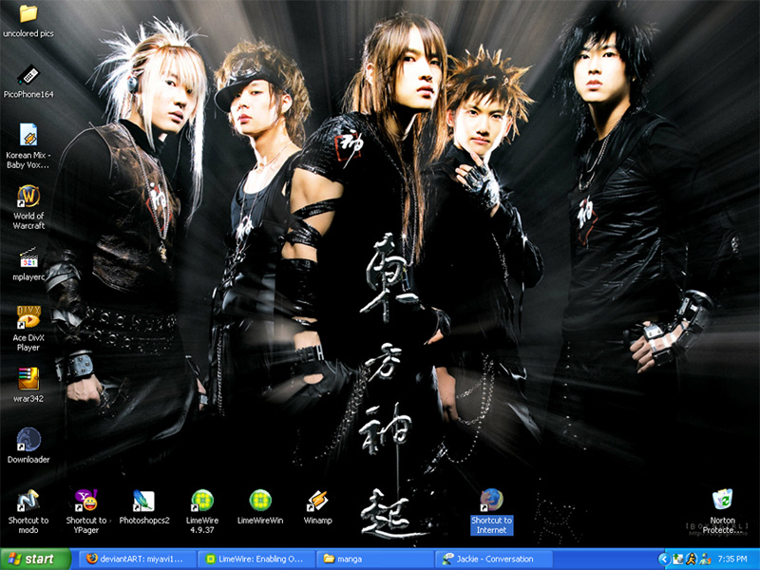The image size is (760, 570).
Task: Switch to the LimeWire taskbar window
Action: tap(256, 559)
